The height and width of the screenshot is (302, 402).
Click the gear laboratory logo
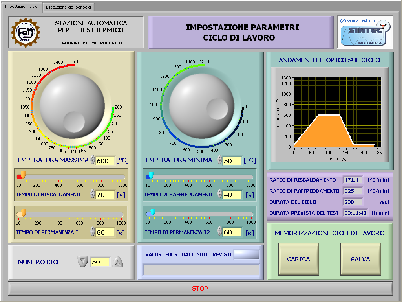point(26,32)
